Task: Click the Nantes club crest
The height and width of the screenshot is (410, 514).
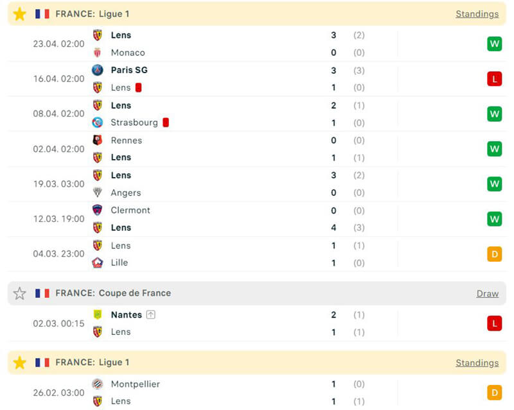Action: pos(98,314)
